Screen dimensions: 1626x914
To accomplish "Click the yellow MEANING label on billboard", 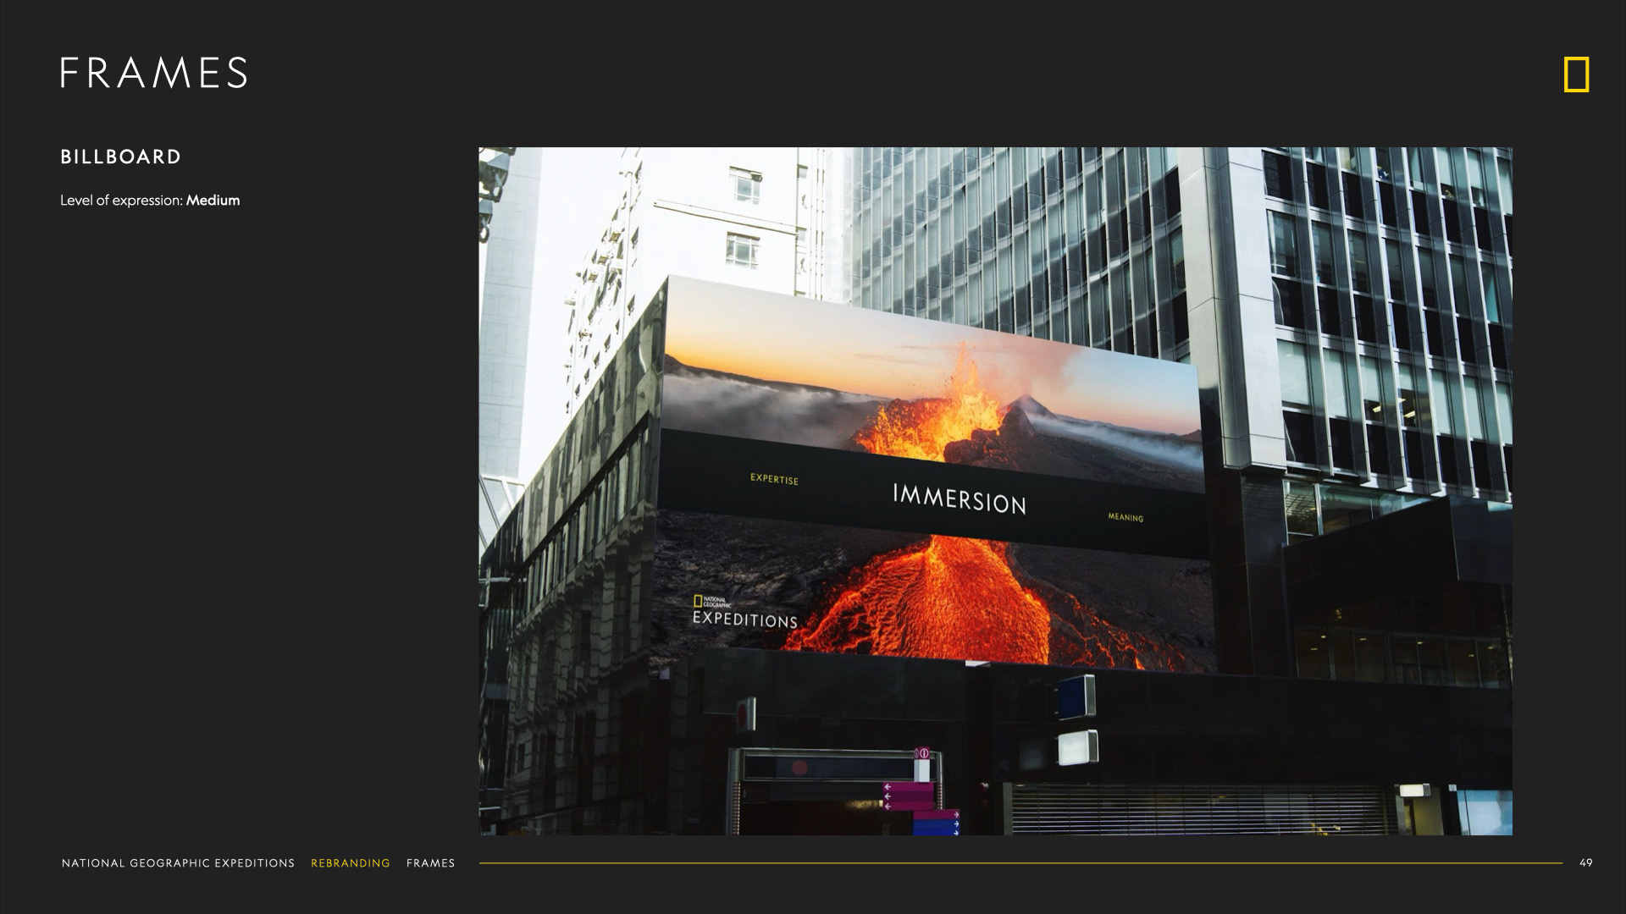I will [x=1125, y=517].
